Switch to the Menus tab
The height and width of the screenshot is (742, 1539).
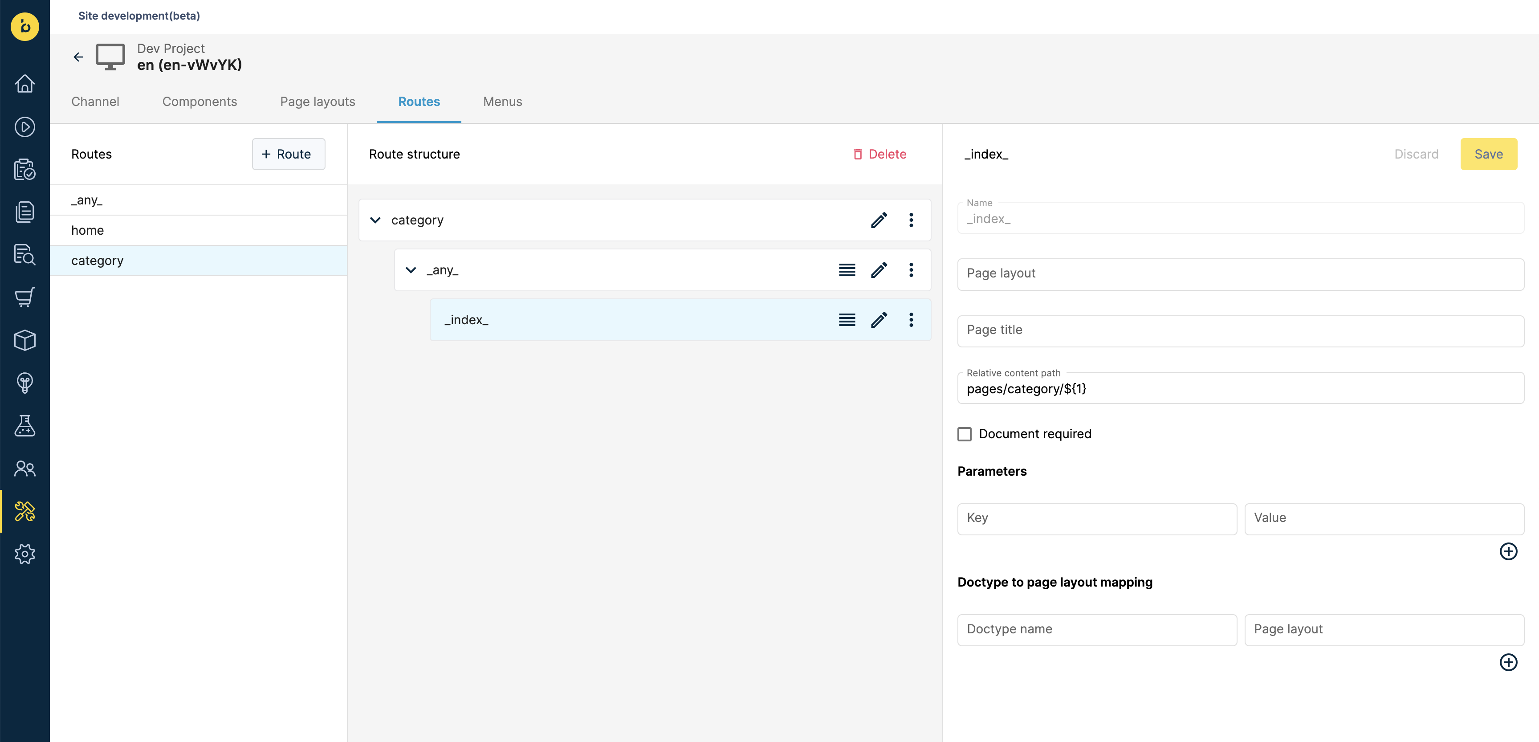(x=502, y=102)
